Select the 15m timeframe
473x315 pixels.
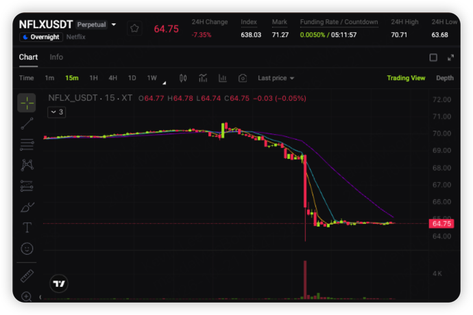(72, 78)
